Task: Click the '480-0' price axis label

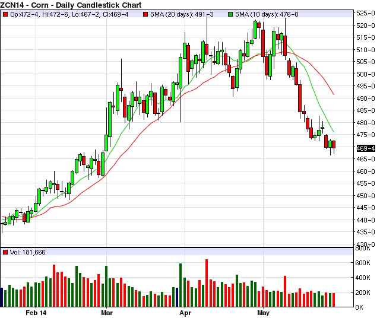Action: pos(366,123)
